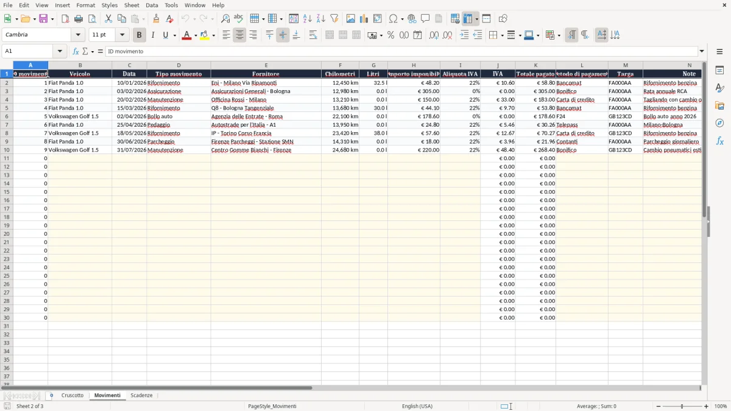Select the Fornitore column E header

(266, 65)
